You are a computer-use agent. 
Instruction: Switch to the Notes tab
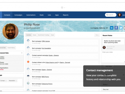34,35
